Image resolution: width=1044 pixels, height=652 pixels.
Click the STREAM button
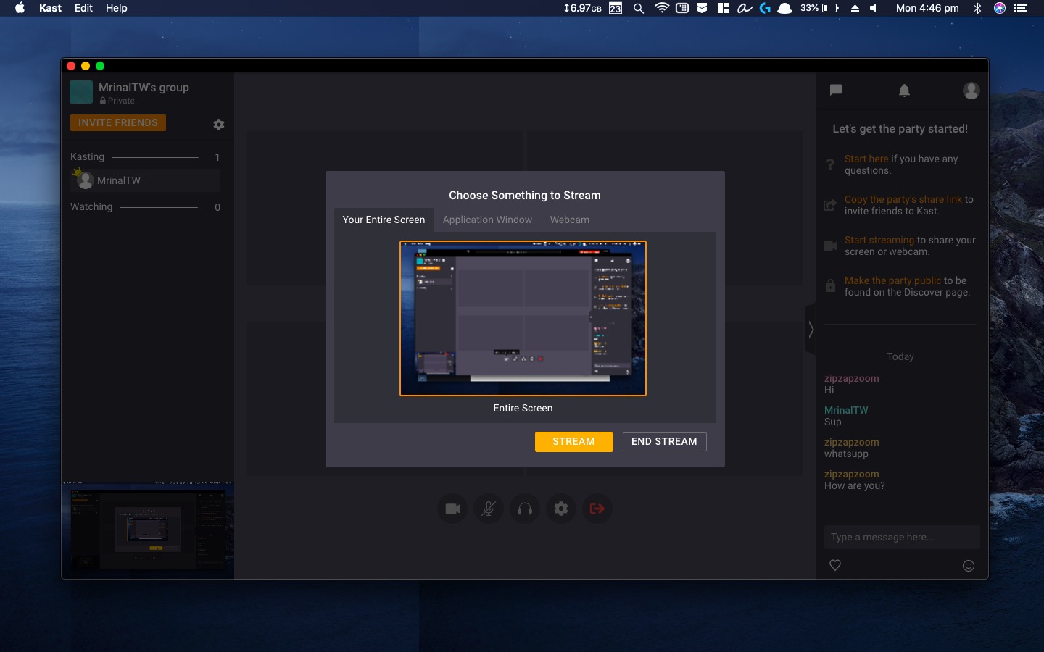coord(573,441)
